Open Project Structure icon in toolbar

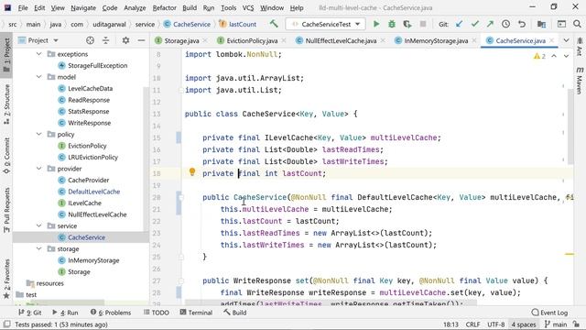(x=541, y=24)
